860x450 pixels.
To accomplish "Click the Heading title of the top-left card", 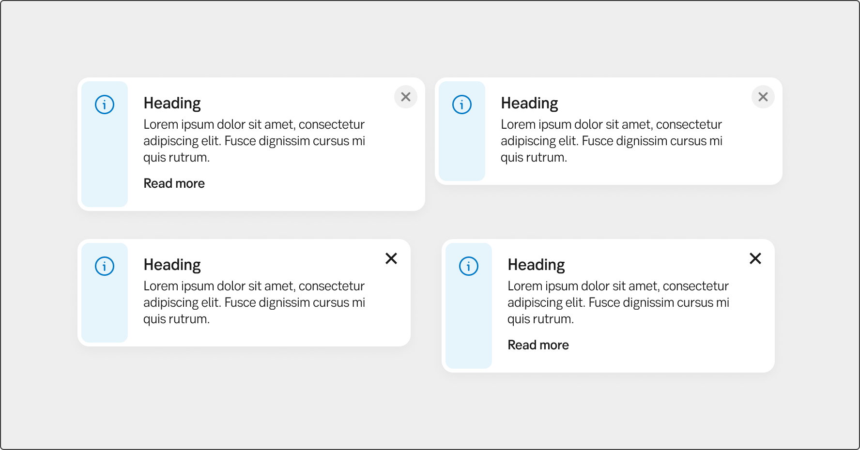I will (172, 104).
